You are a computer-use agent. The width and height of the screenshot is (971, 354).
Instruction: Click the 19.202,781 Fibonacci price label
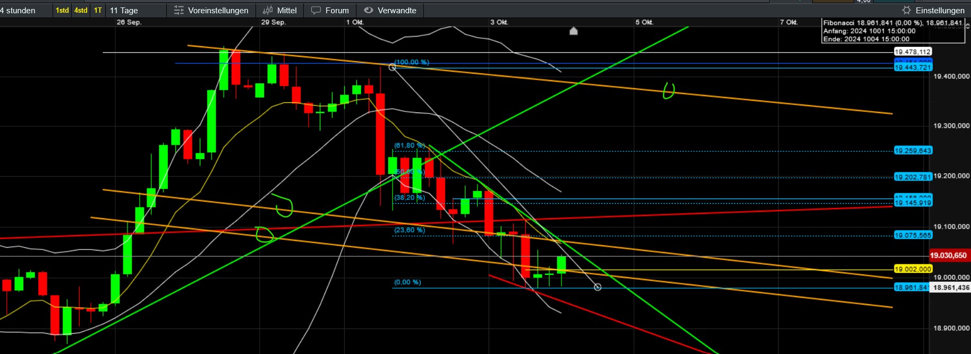tap(913, 177)
